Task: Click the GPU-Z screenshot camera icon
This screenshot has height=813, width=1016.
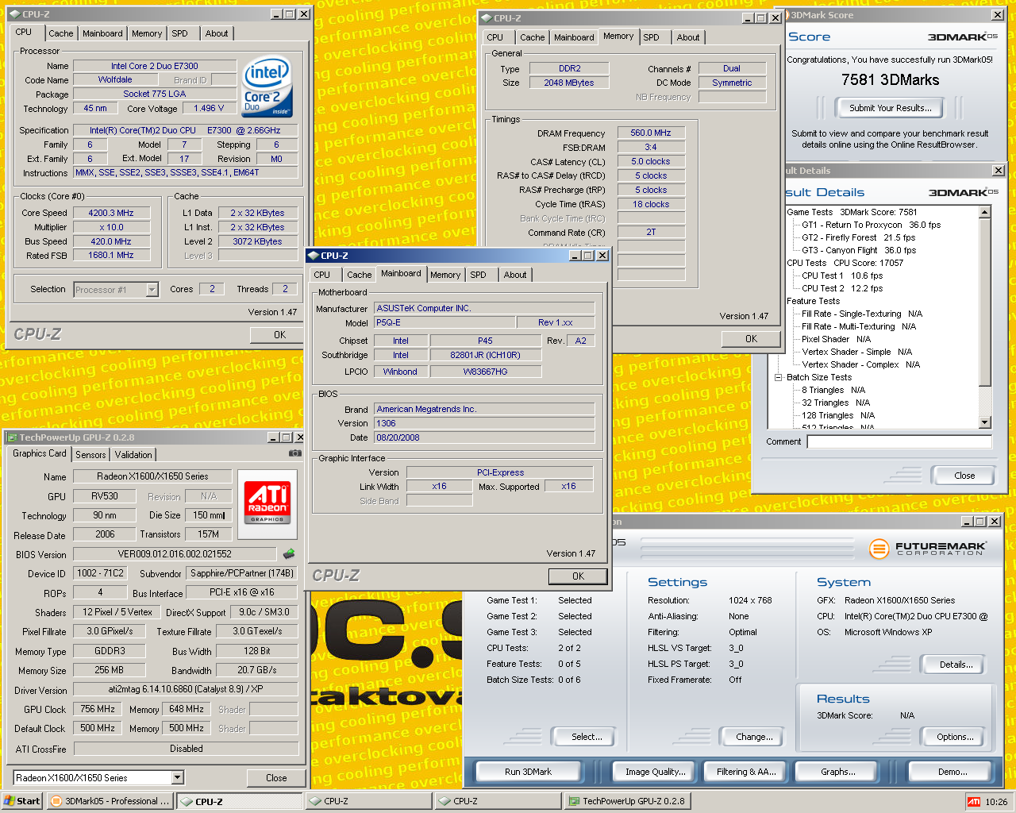Action: (x=294, y=453)
